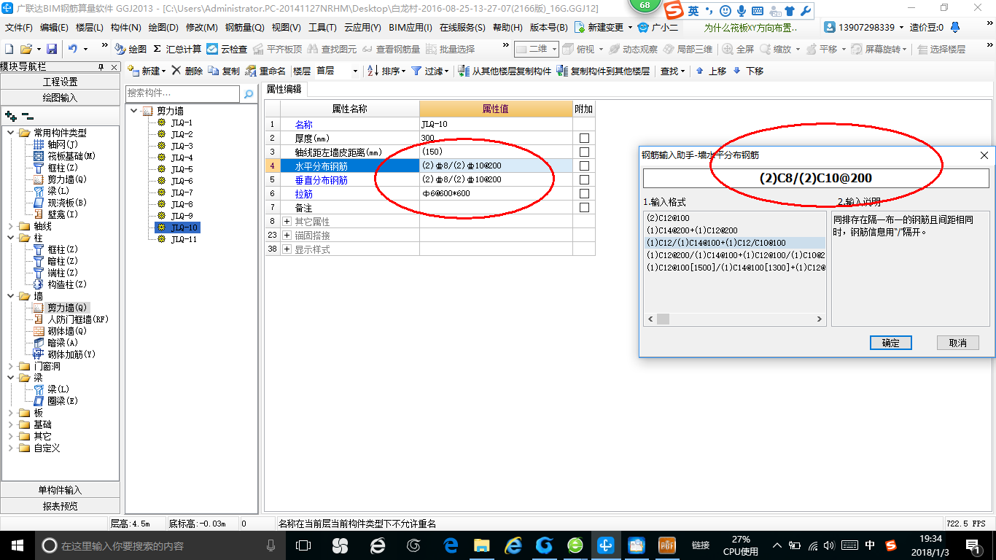Click 重命名 rename tool
Viewport: 996px width, 560px height.
coord(265,71)
